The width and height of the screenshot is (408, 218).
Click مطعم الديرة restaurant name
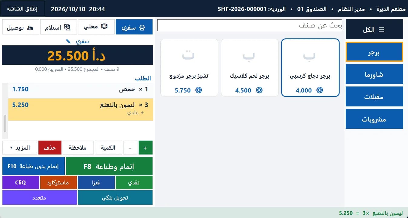click(x=391, y=9)
